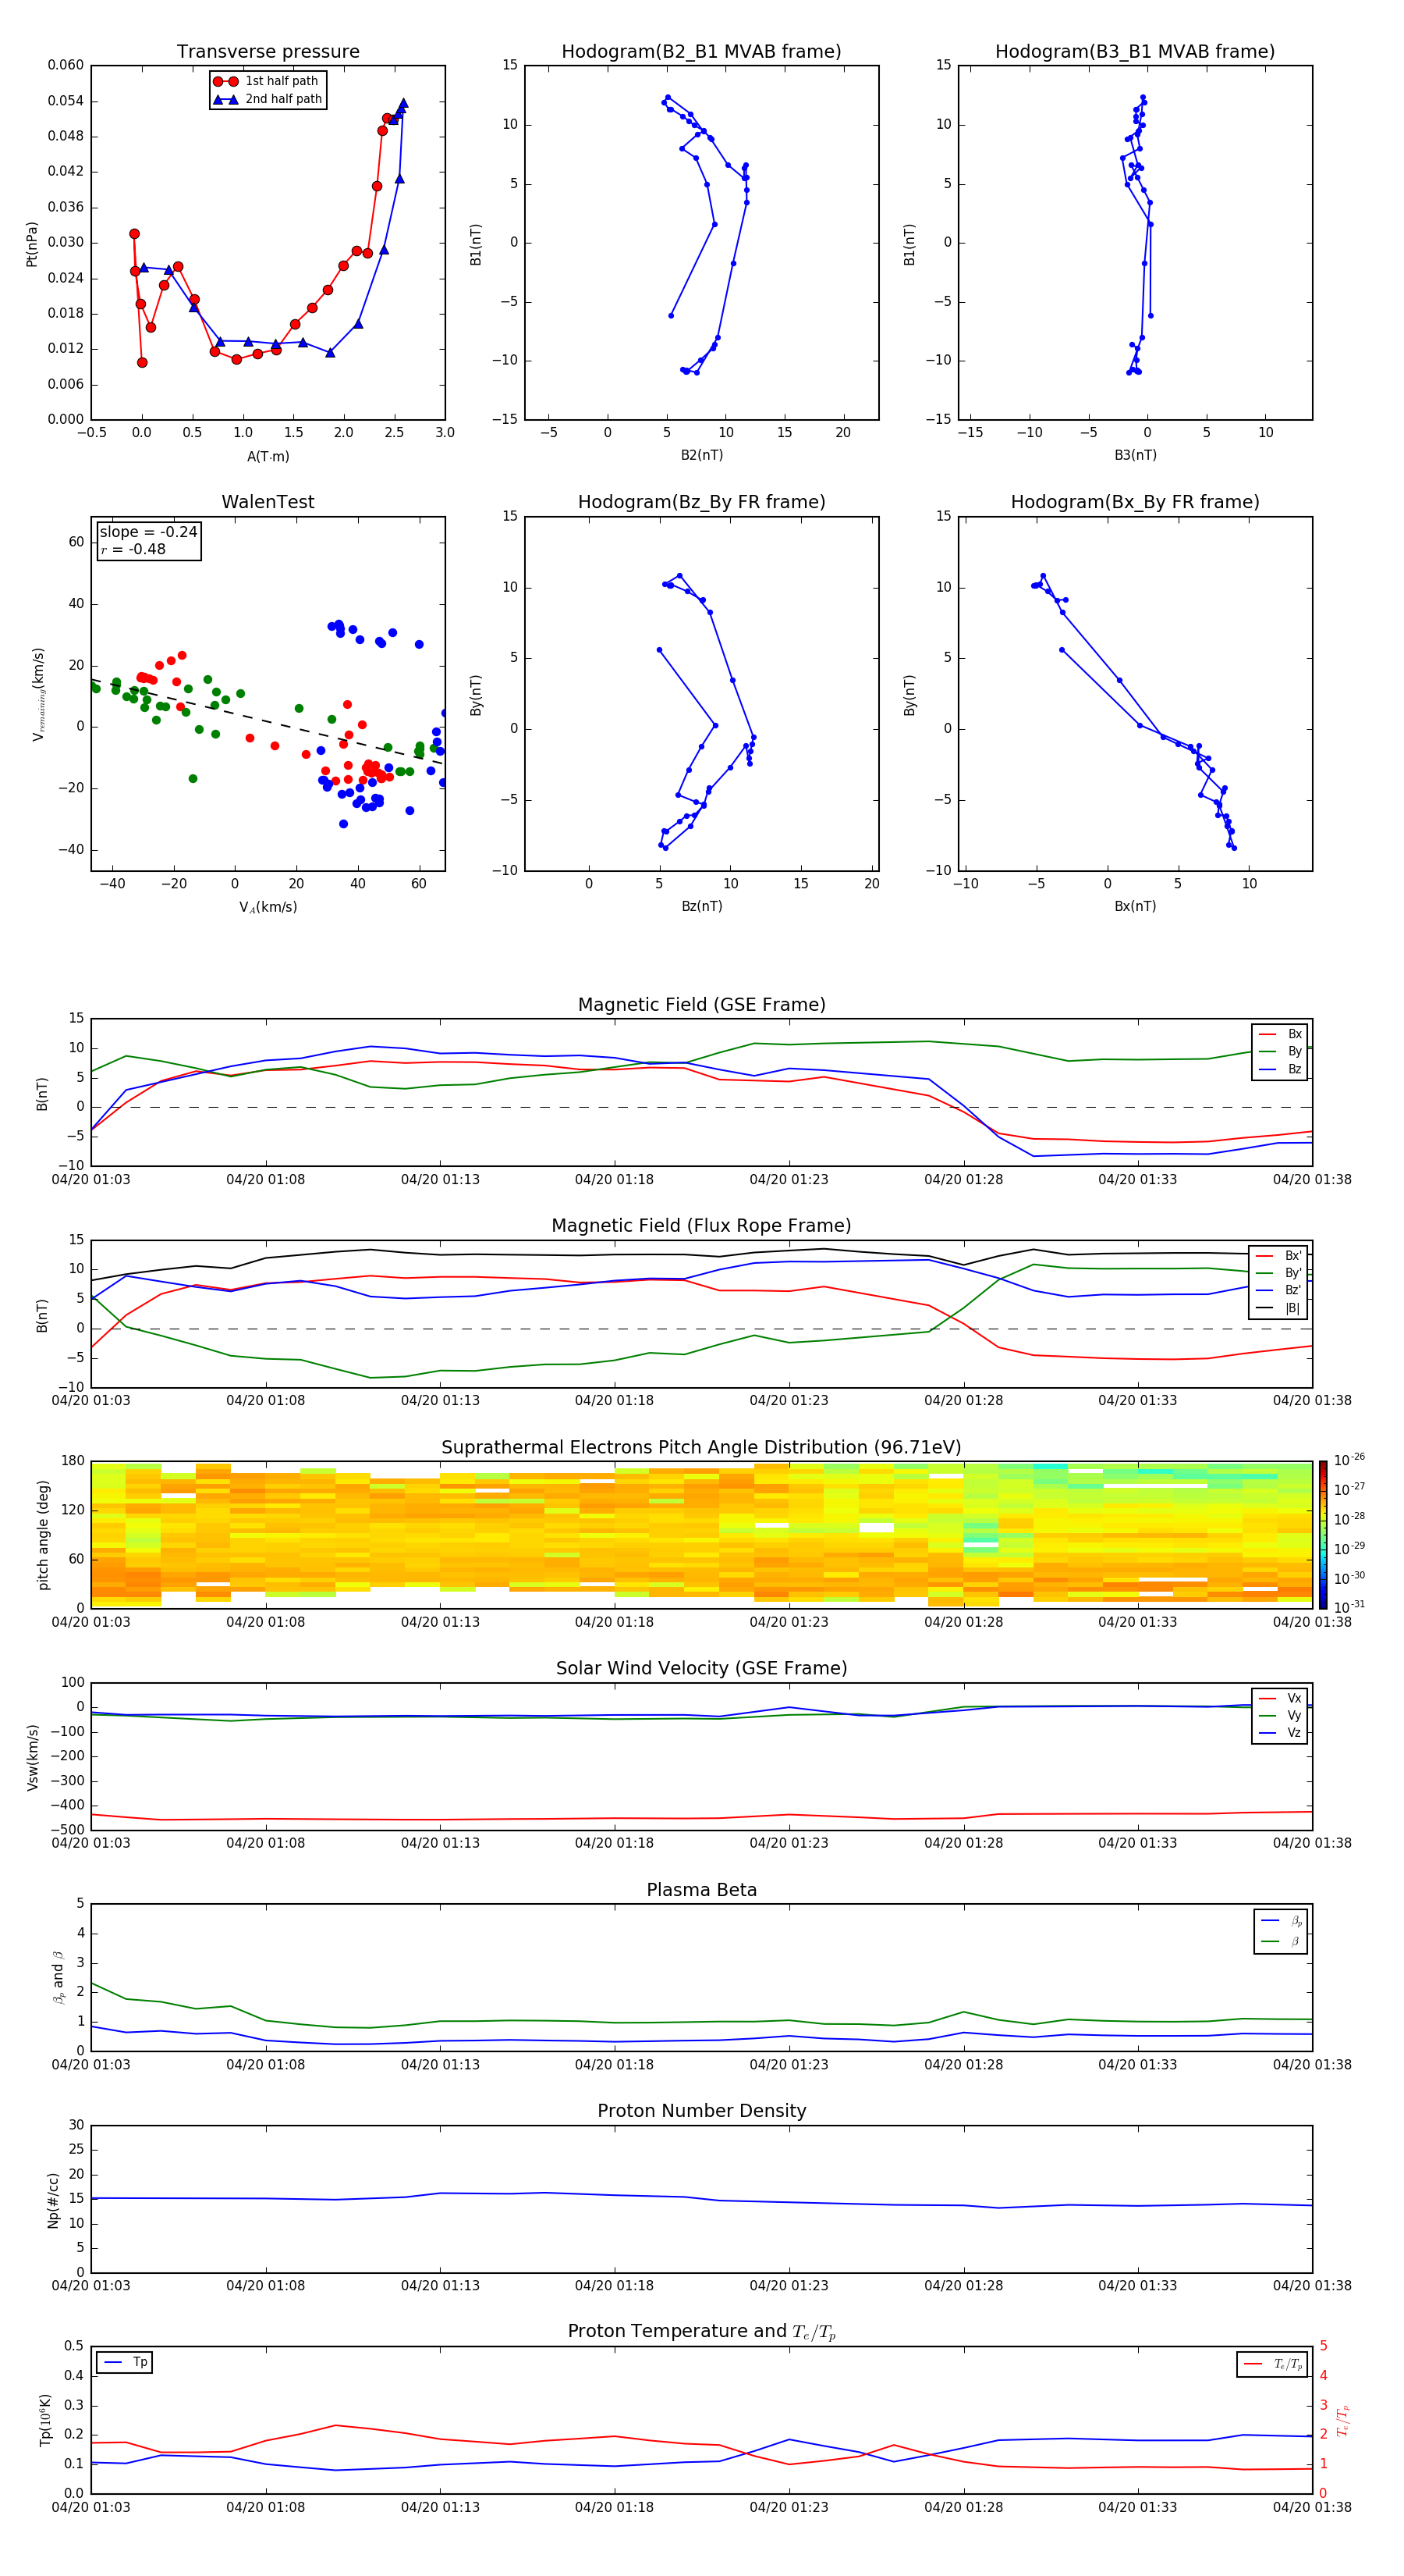Click the pitch angle colorbar
Viewport: 1404px width, 2576px height.
1322,1535
